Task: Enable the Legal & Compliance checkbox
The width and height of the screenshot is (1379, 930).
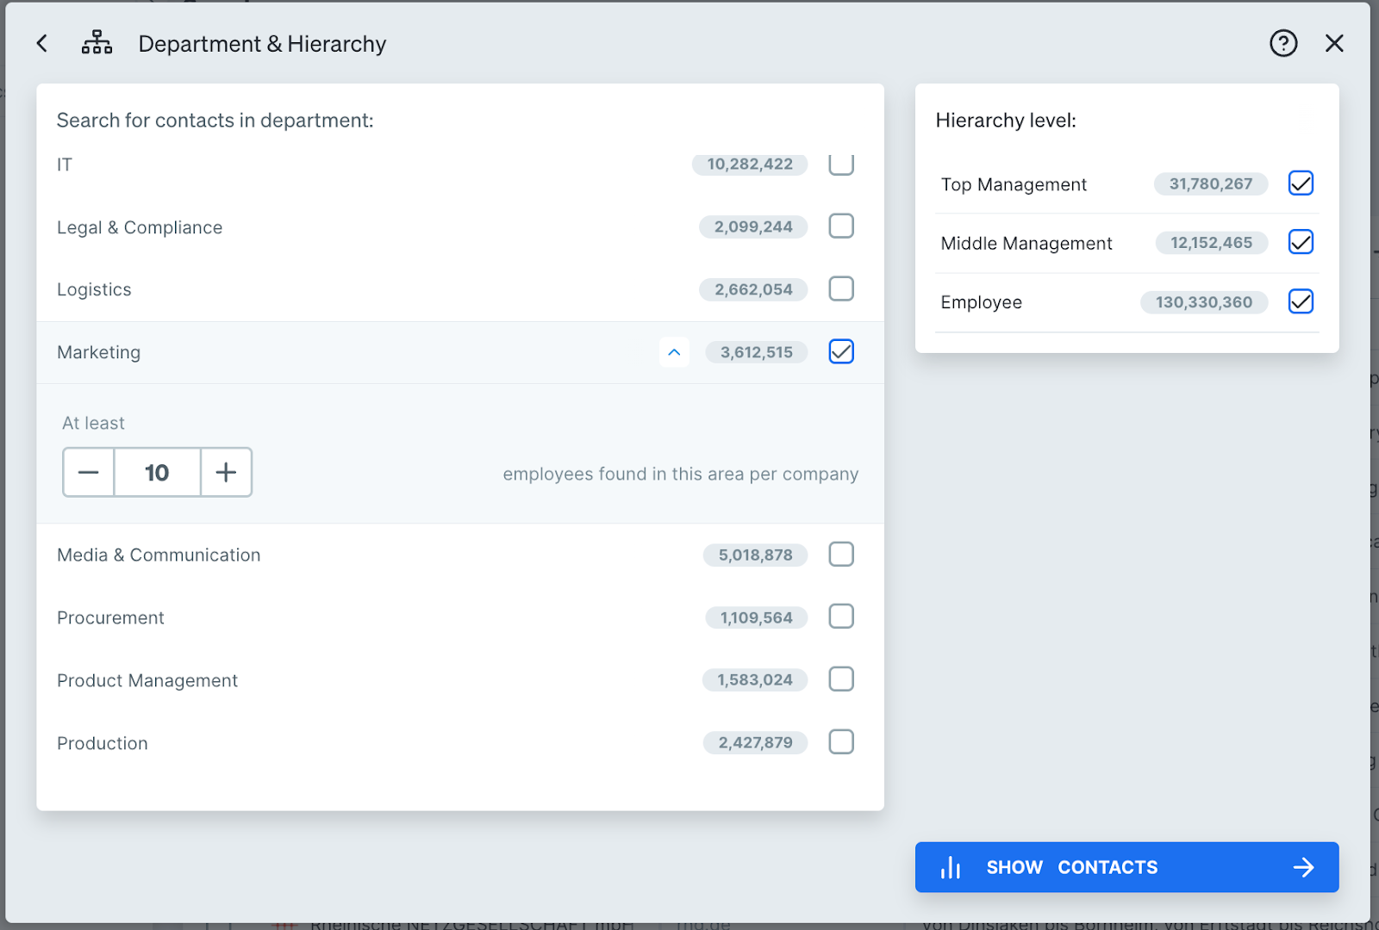Action: 841,226
